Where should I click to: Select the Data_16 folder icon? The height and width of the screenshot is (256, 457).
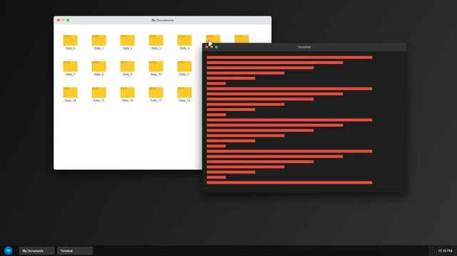[x=128, y=92]
